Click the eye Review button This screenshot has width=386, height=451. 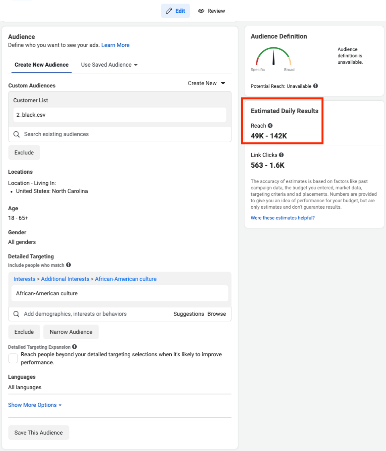[211, 11]
